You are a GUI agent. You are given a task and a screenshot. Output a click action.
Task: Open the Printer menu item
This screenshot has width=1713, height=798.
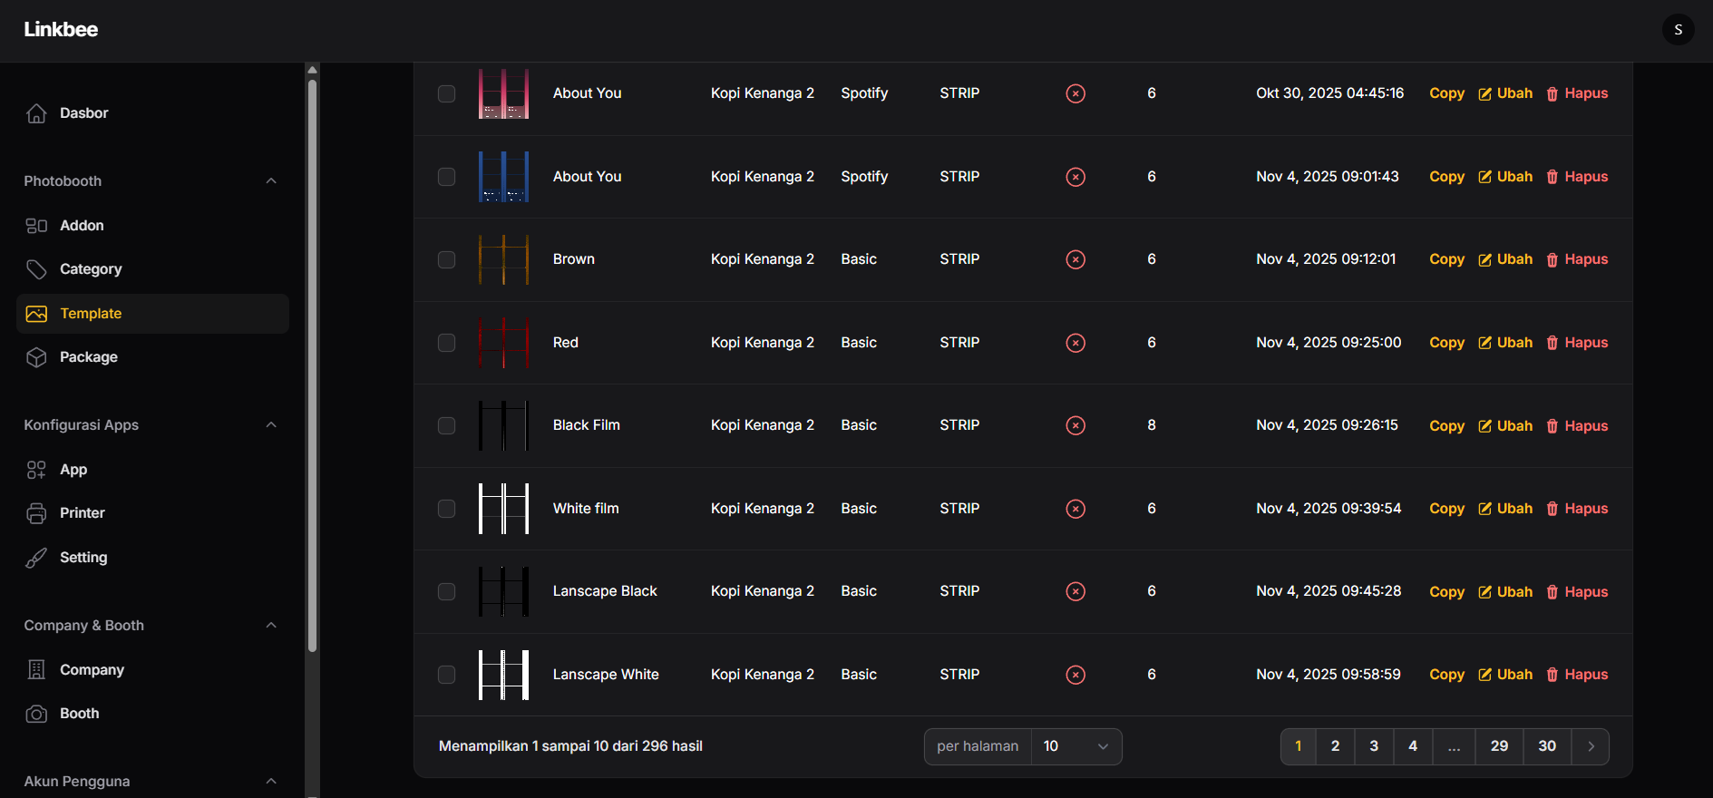coord(152,513)
